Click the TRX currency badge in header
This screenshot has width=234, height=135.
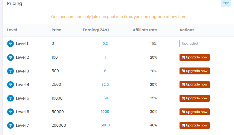(x=226, y=4)
